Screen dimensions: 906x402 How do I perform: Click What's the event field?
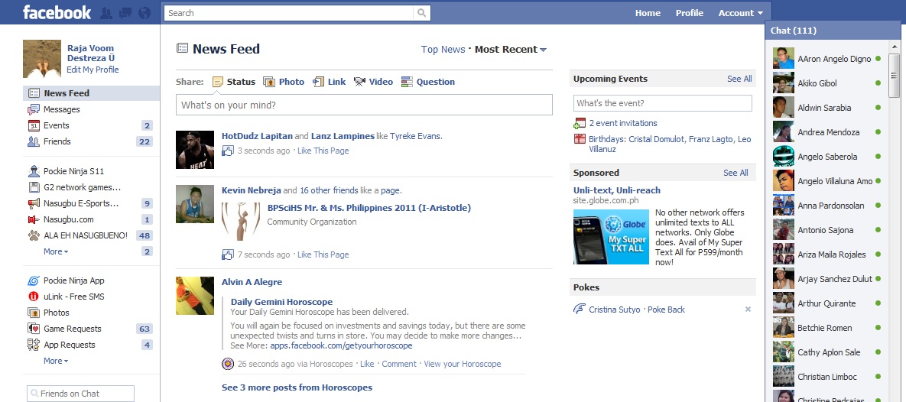[x=663, y=103]
